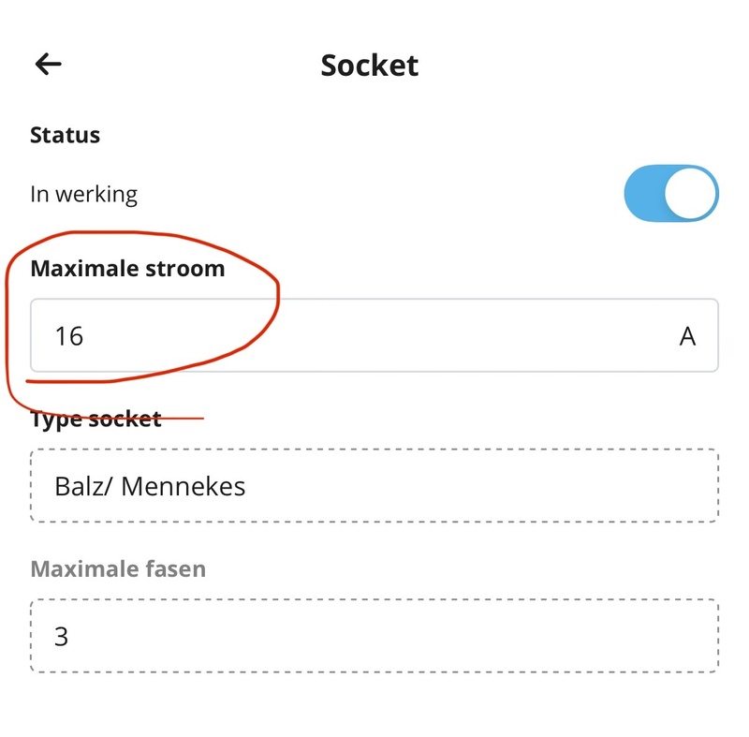Screen dimensions: 749x737
Task: Open the Type socket Balz/ Mennekes field
Action: point(374,486)
